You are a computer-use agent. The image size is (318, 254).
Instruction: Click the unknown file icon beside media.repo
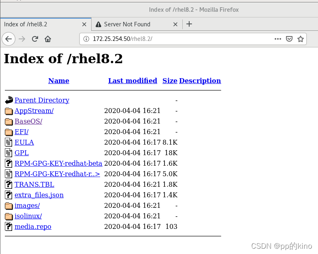pyautogui.click(x=9, y=226)
